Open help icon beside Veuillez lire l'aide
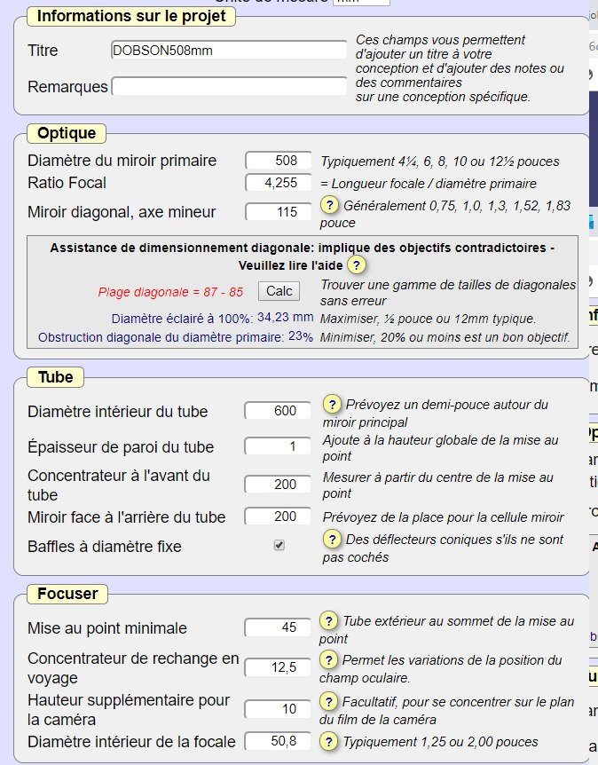 click(x=357, y=265)
